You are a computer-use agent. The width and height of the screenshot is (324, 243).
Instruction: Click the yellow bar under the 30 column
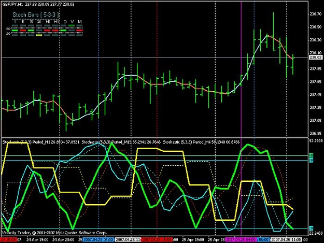(x=39, y=35)
